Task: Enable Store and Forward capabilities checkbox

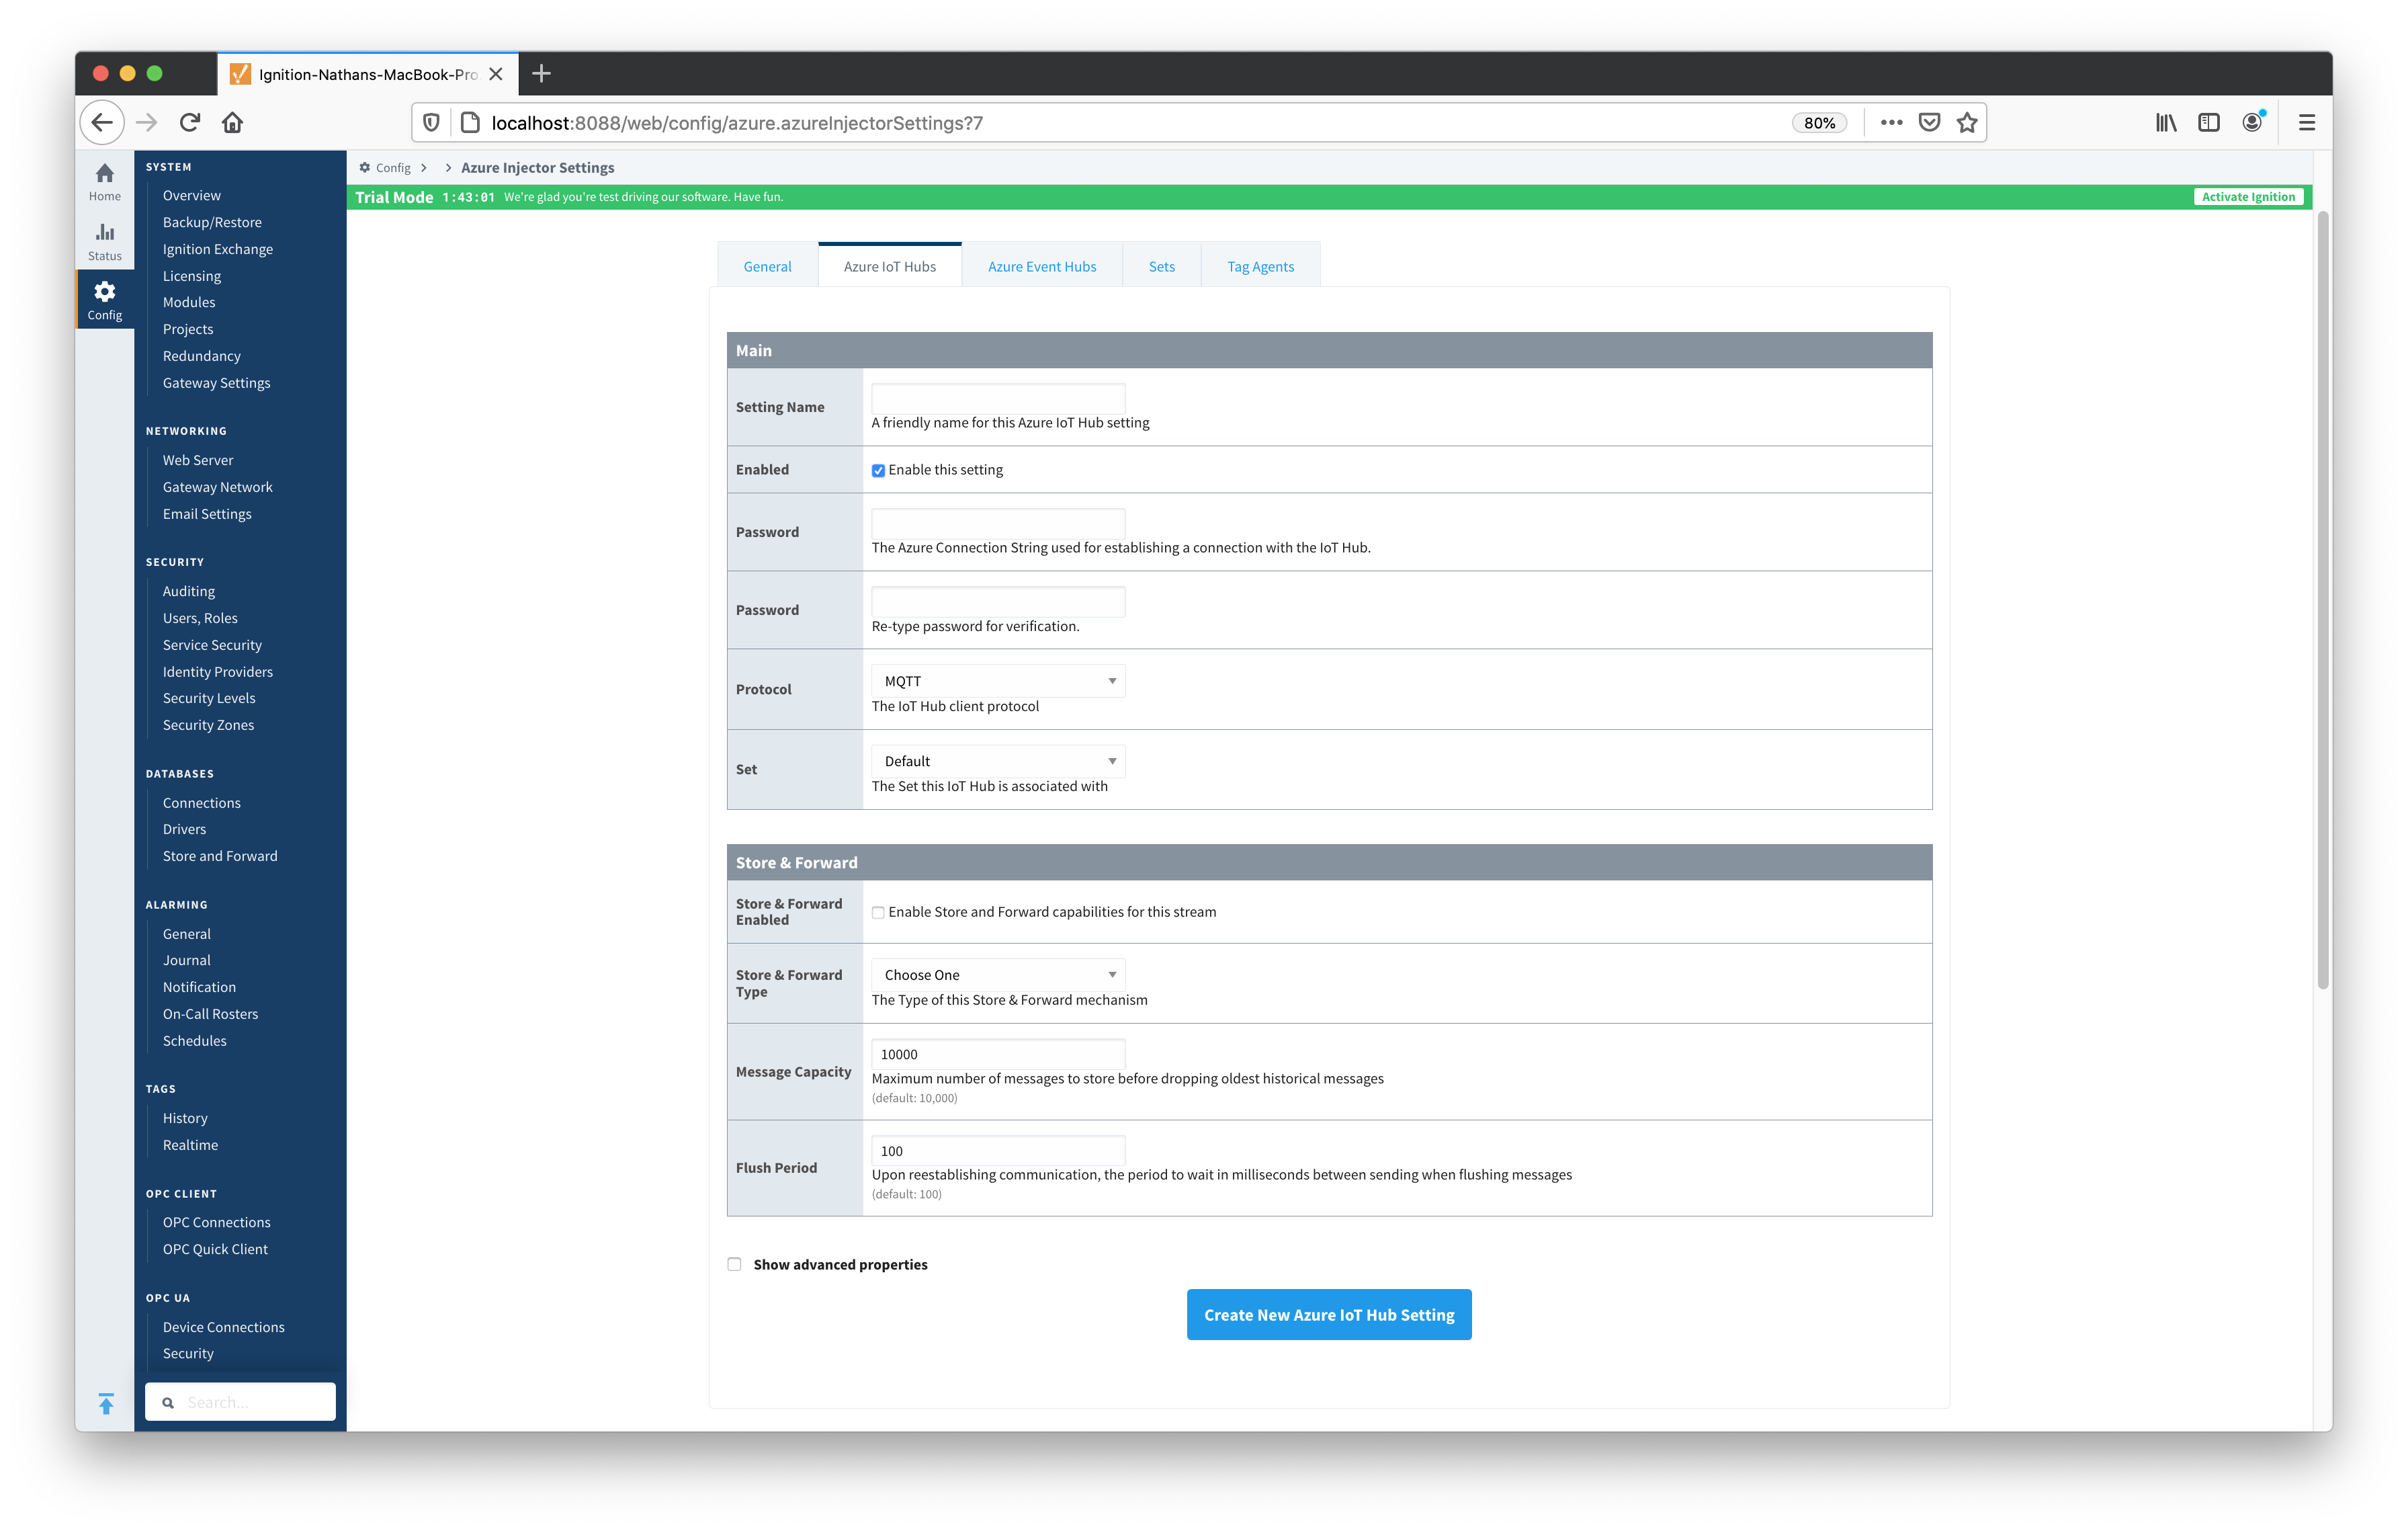Action: (878, 912)
